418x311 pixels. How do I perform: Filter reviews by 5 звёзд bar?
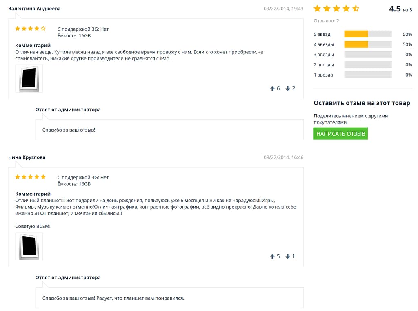click(x=367, y=34)
